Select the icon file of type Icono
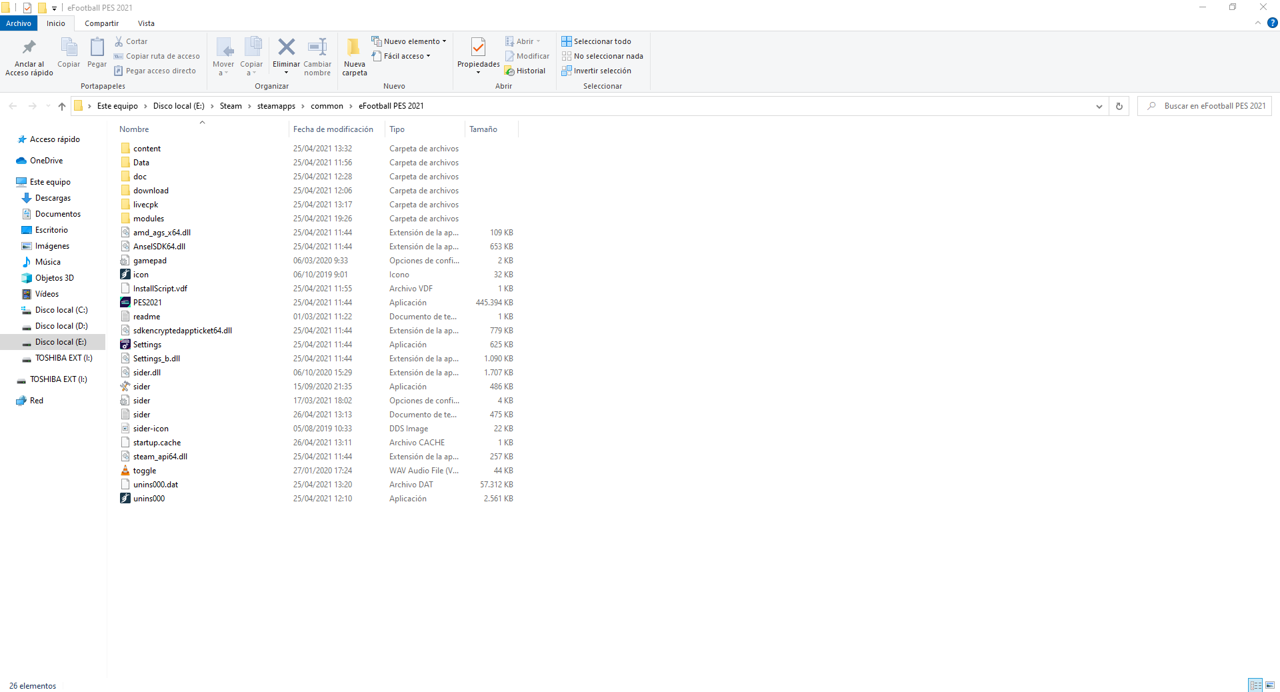The height and width of the screenshot is (692, 1280). click(141, 275)
